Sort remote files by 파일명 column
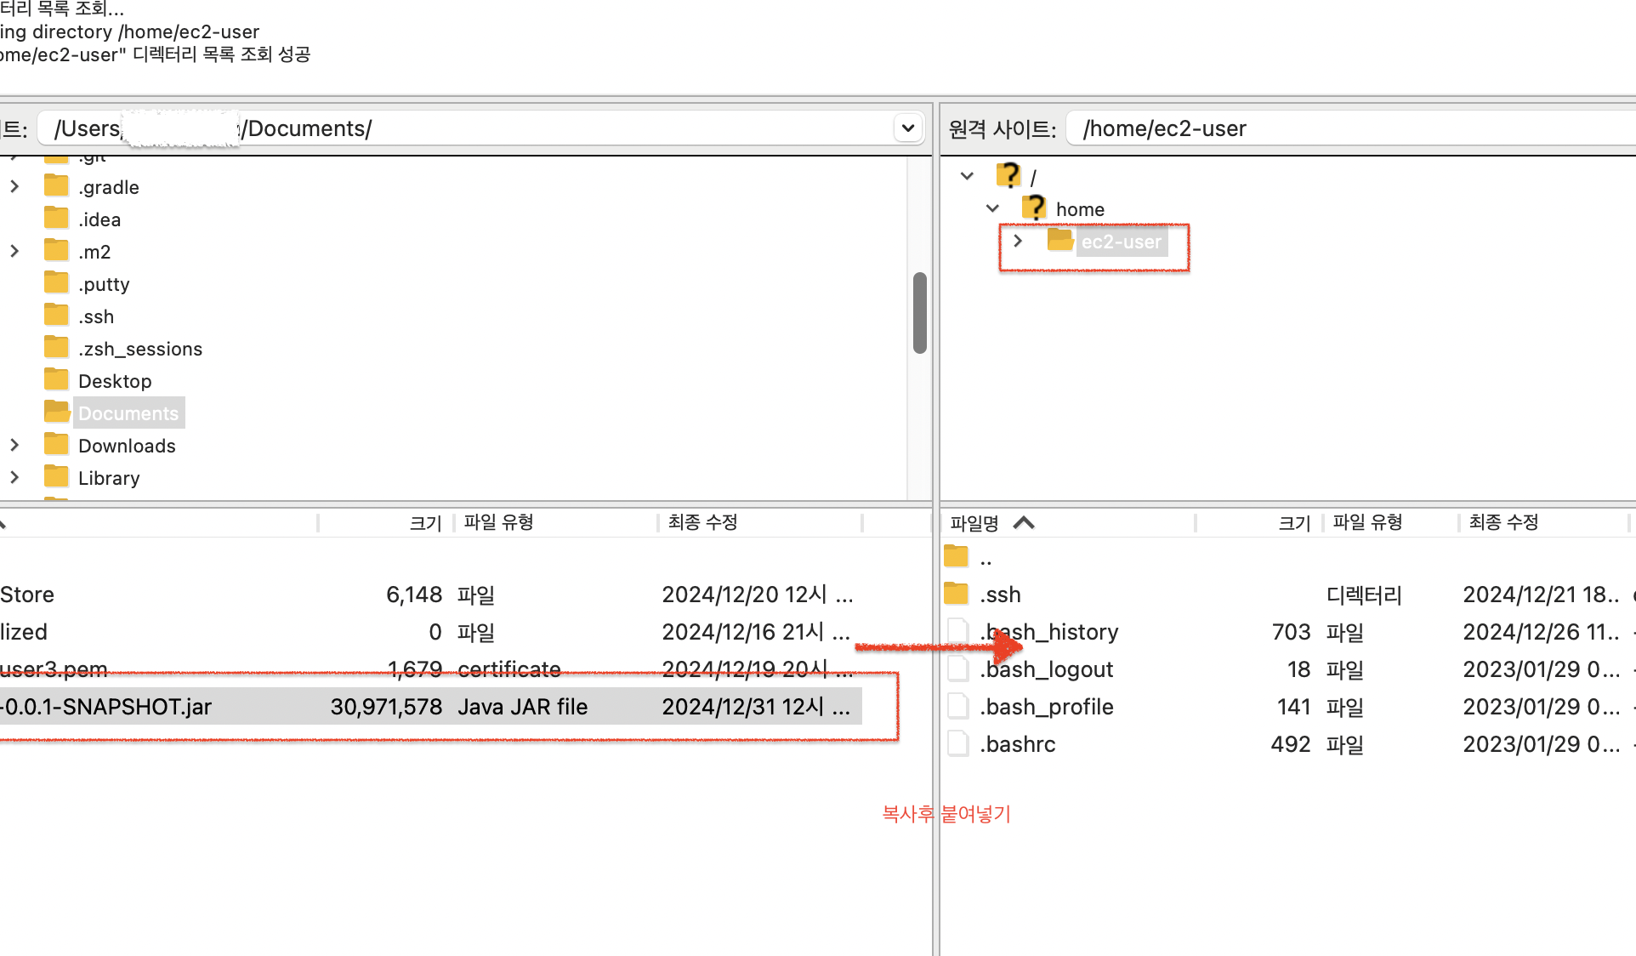Screen dimensions: 1636x956 974,522
